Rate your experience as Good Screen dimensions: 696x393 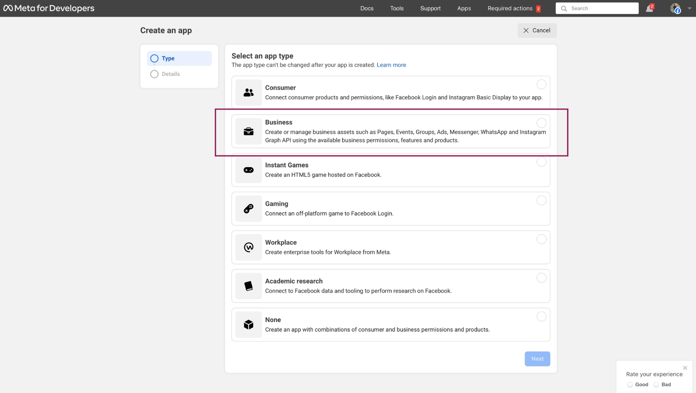click(630, 385)
